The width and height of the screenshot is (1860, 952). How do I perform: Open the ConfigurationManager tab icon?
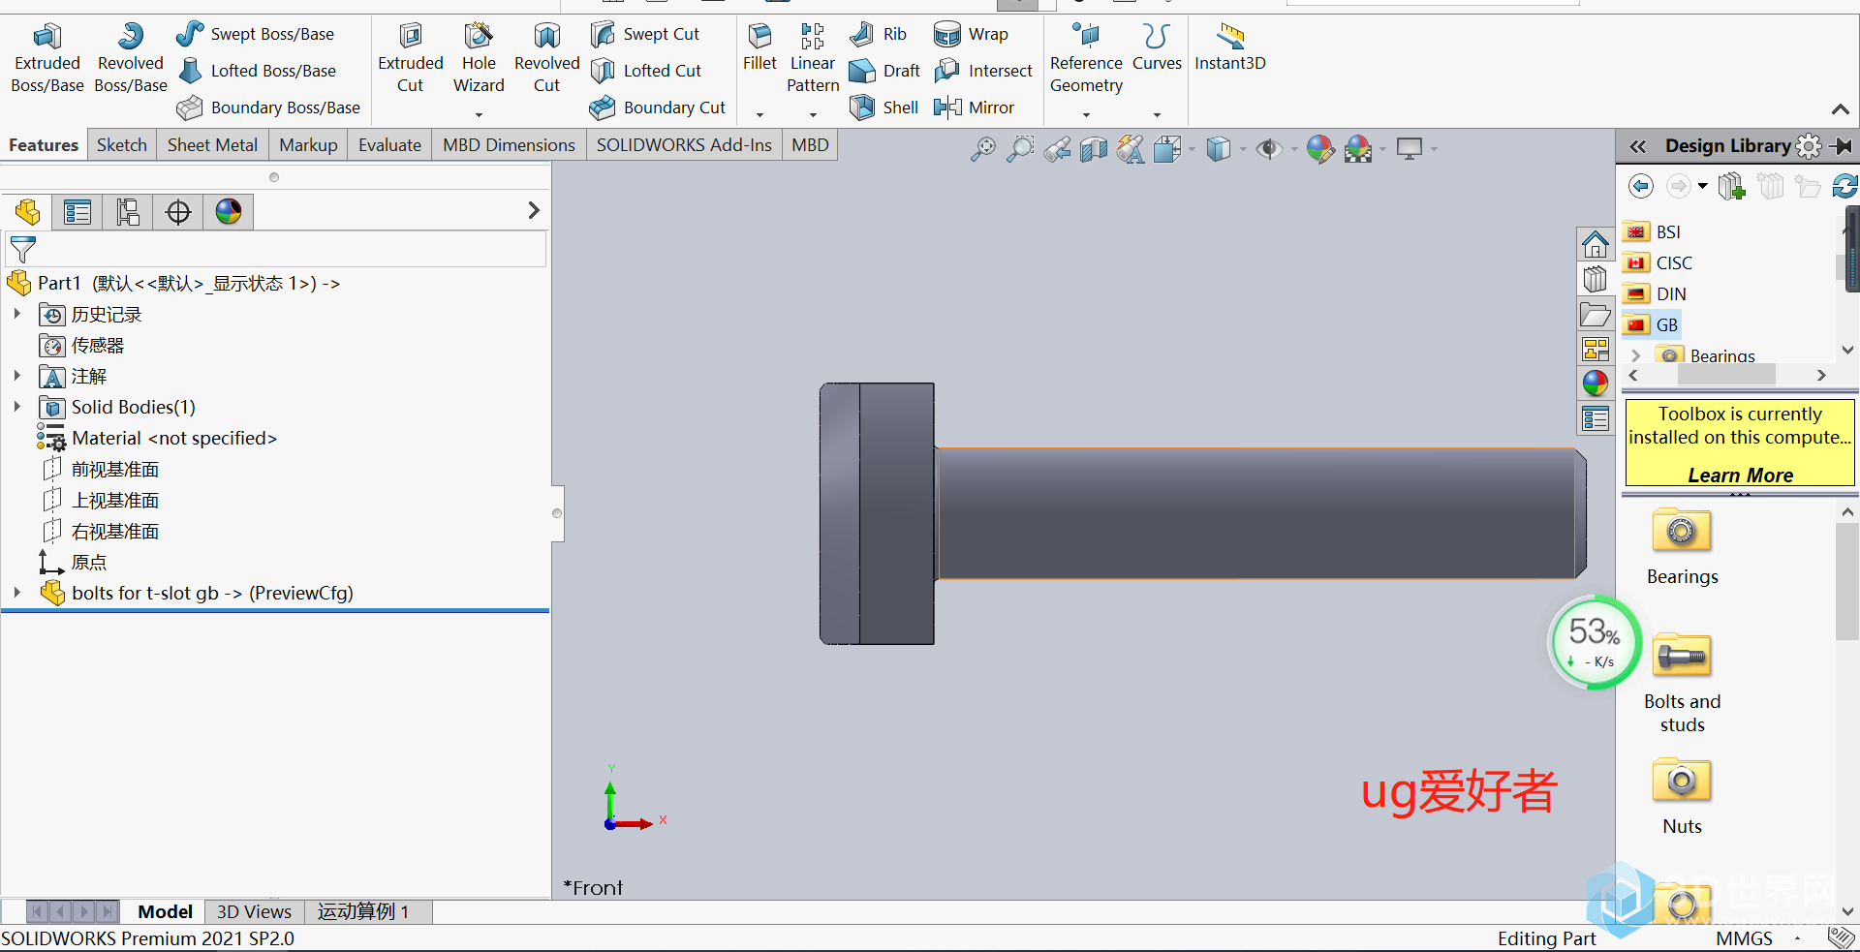(x=128, y=211)
